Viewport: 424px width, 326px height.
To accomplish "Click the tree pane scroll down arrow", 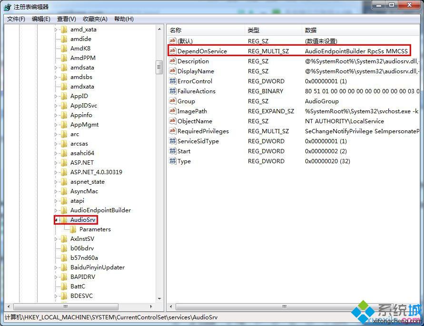I will pos(159,299).
